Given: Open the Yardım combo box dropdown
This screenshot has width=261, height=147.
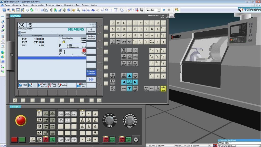Looking at the screenshot, I should [x=159, y=10].
